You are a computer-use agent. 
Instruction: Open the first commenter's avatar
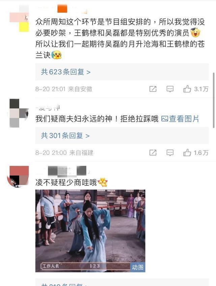click(x=19, y=18)
